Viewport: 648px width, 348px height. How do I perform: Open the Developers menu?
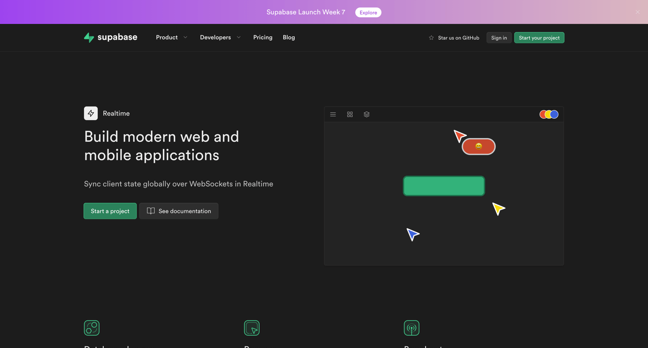click(x=215, y=38)
